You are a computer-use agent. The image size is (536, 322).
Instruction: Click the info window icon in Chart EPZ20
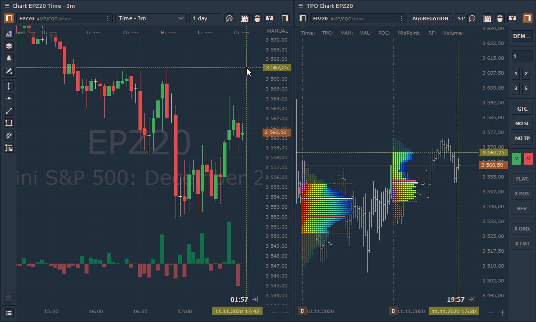click(269, 18)
